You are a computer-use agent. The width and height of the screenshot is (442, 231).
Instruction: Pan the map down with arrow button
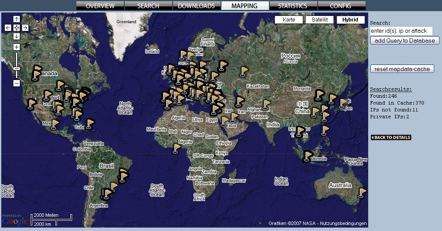16,36
